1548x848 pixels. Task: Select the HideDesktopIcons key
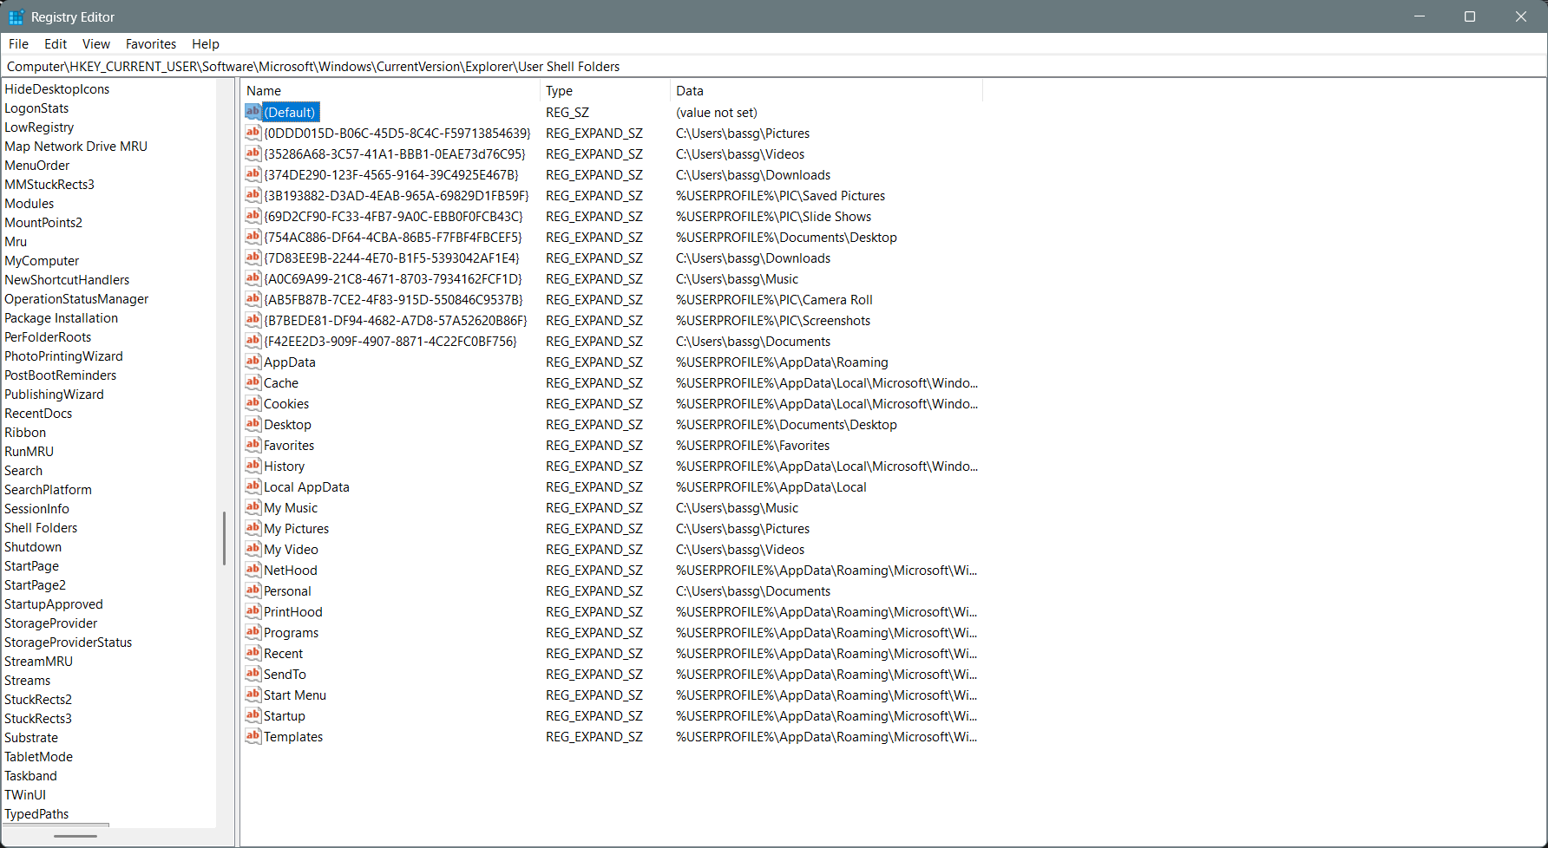[x=57, y=89]
